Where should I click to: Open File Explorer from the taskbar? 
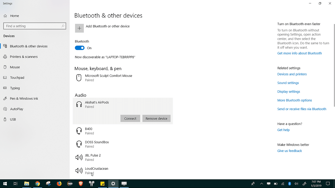(x=26, y=184)
